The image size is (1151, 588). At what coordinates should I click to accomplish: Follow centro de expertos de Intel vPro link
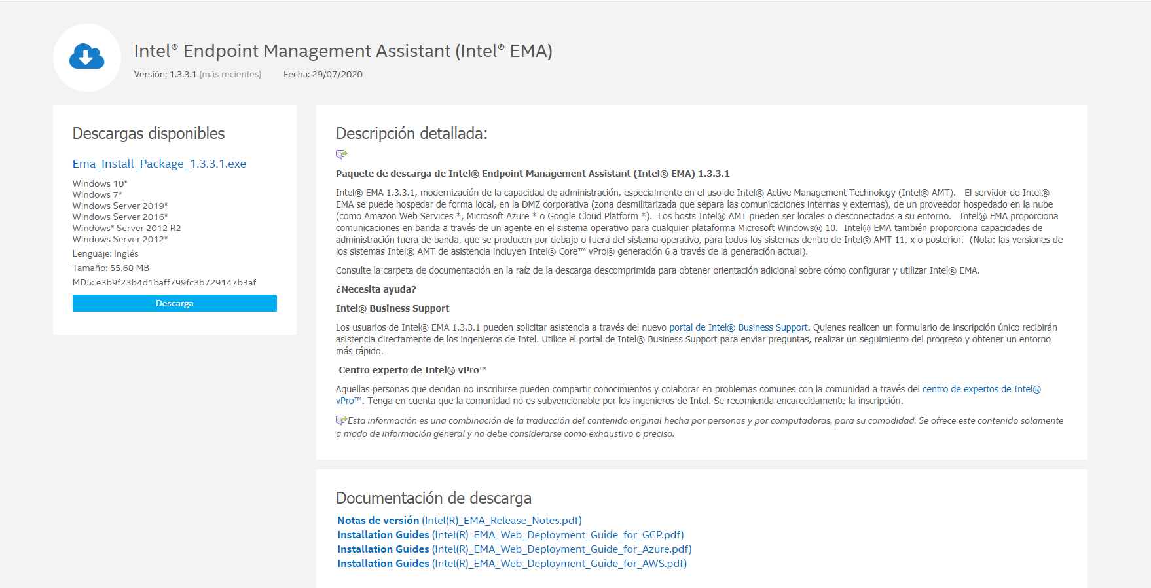click(981, 389)
